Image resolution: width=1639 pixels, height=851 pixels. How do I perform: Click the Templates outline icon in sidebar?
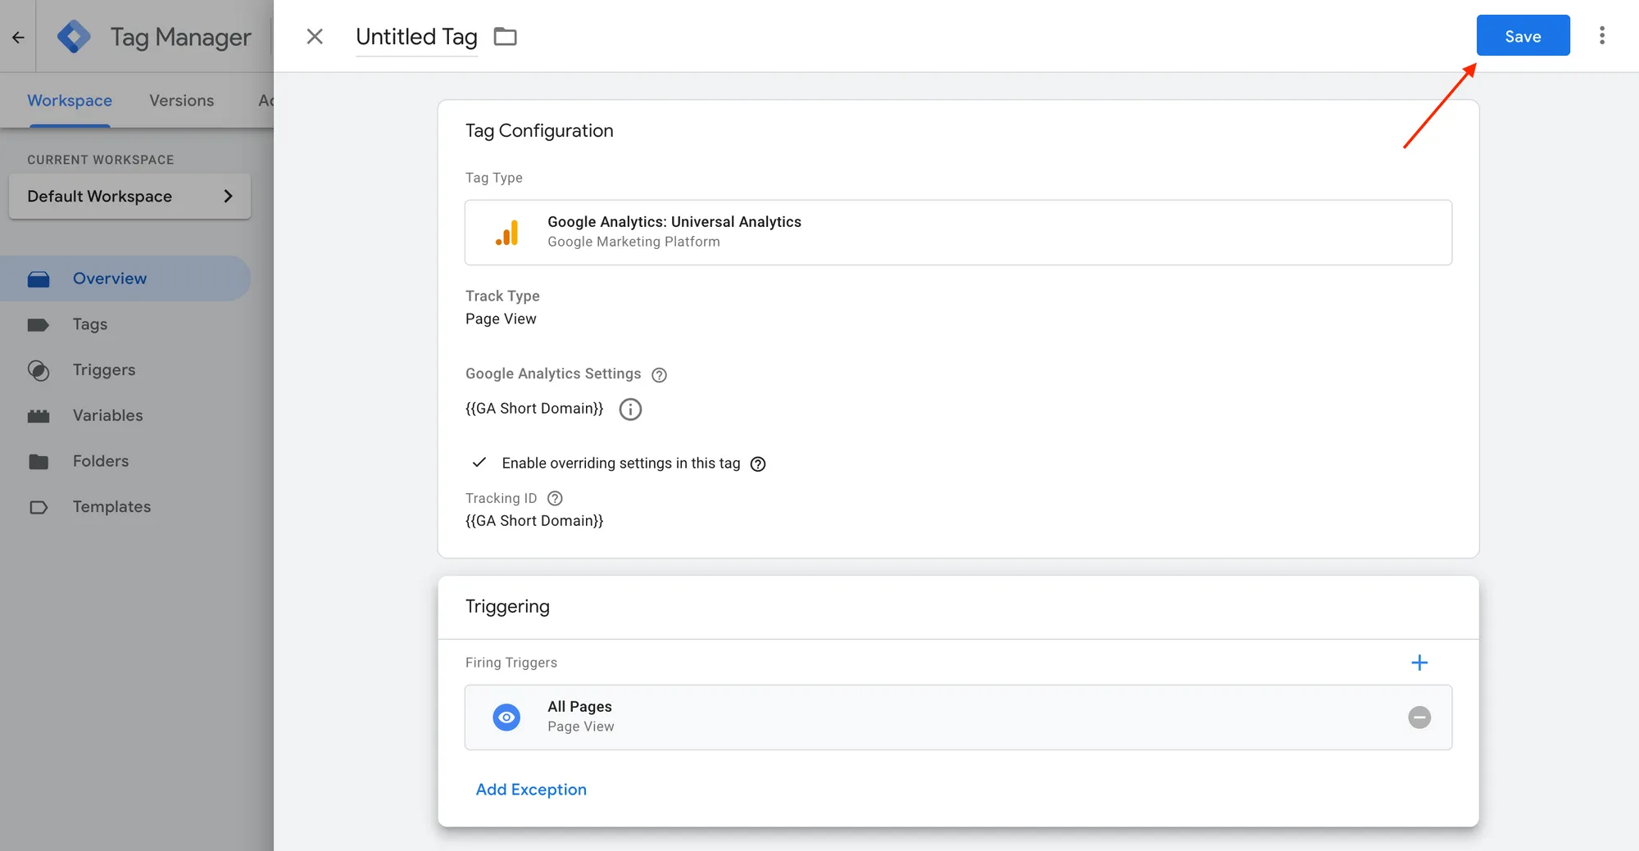pyautogui.click(x=39, y=507)
